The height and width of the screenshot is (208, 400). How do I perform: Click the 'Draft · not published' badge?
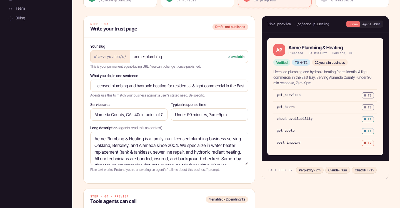tap(230, 27)
